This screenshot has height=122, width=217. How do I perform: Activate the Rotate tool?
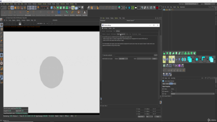18,8
